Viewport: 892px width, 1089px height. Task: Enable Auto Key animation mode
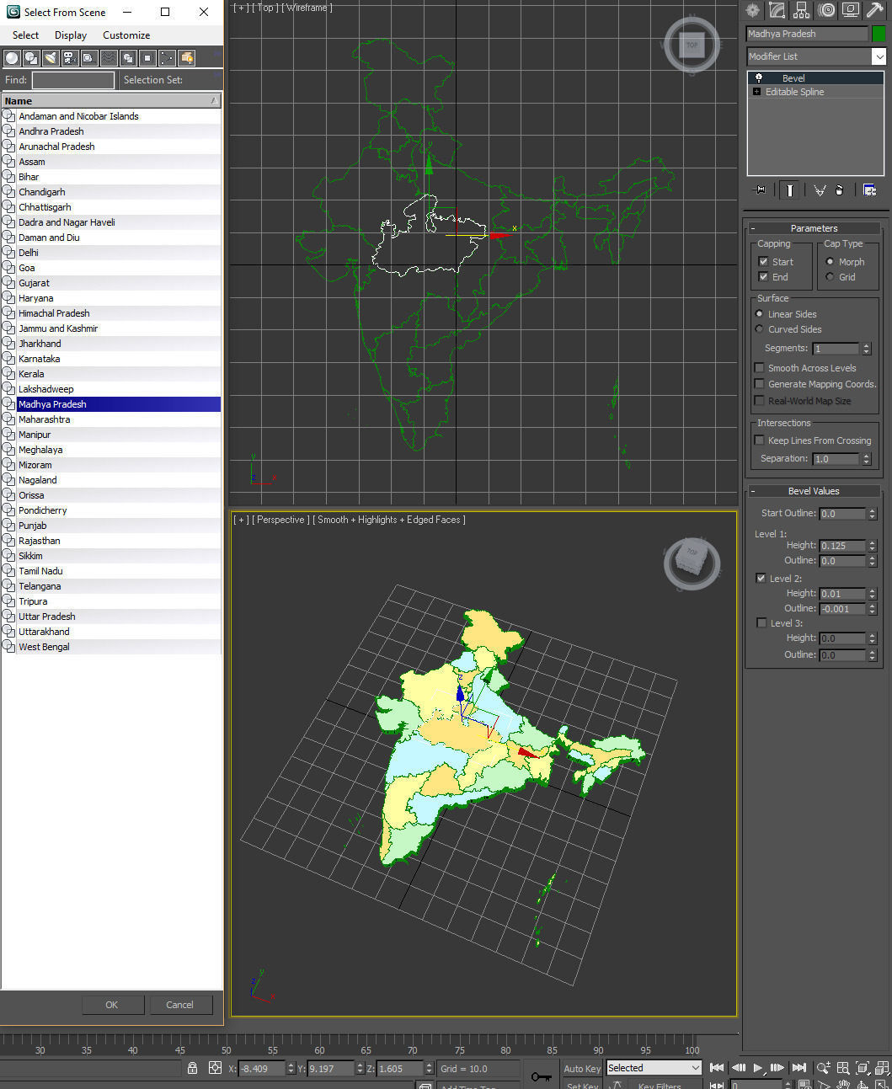pos(581,1067)
